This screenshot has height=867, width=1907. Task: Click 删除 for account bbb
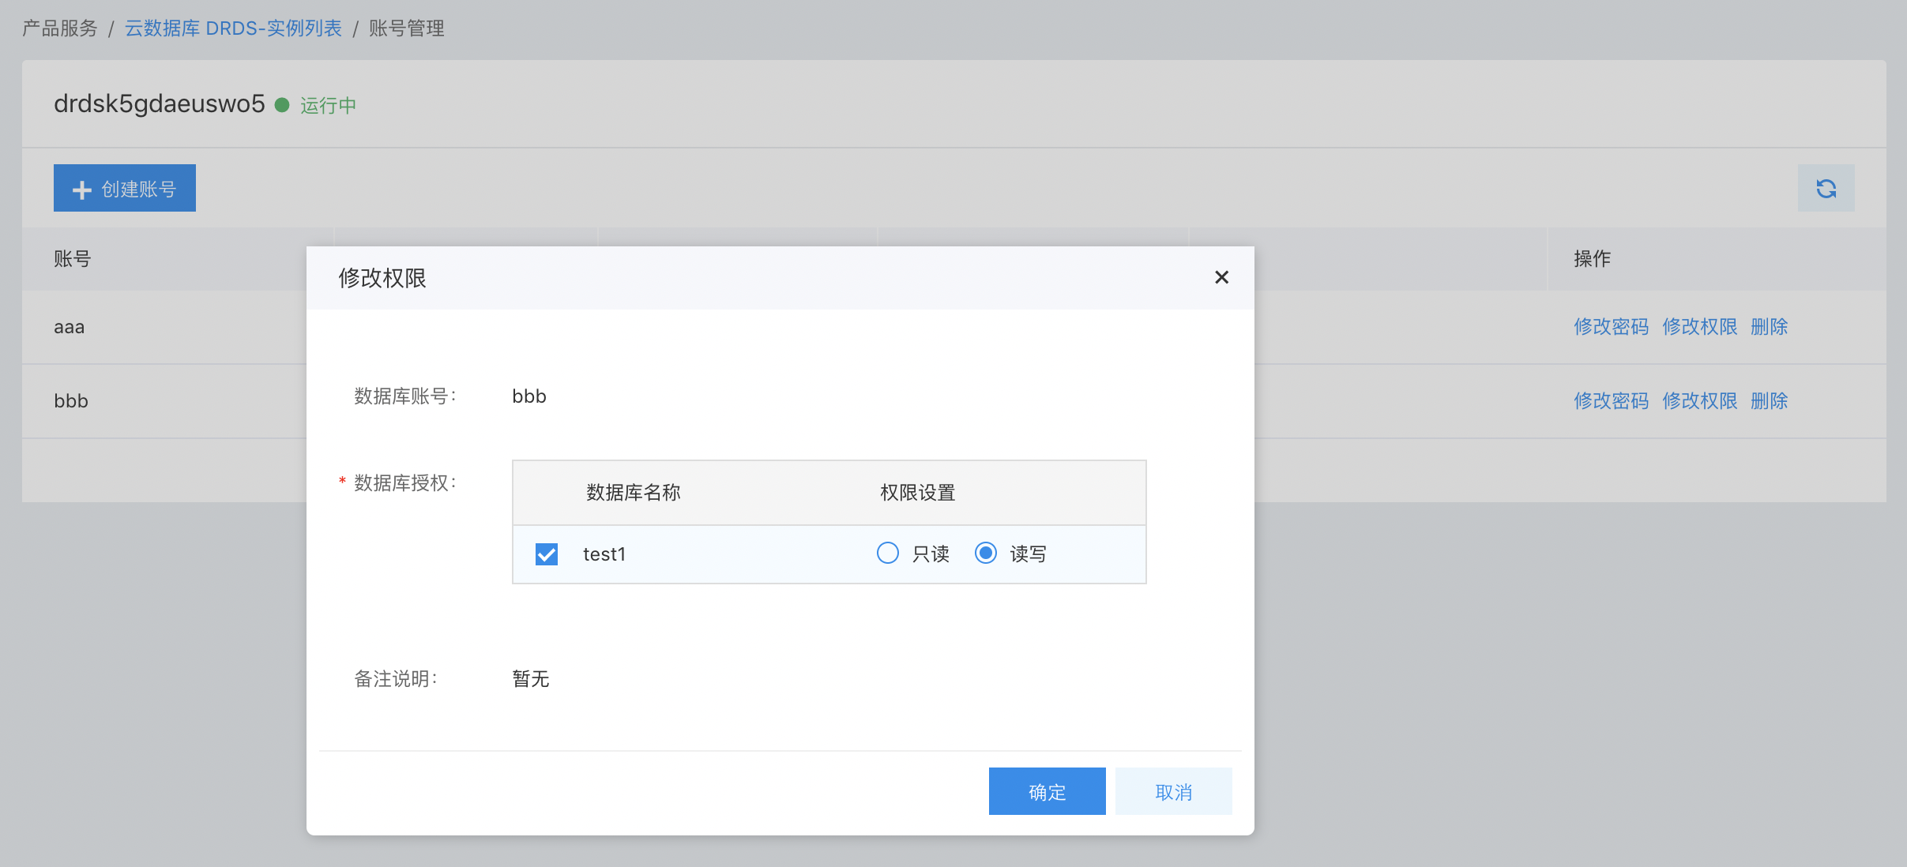1769,401
